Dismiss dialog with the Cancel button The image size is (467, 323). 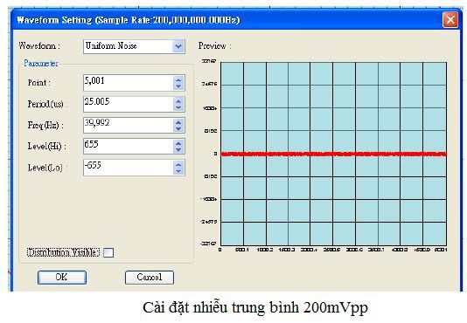[x=150, y=278]
